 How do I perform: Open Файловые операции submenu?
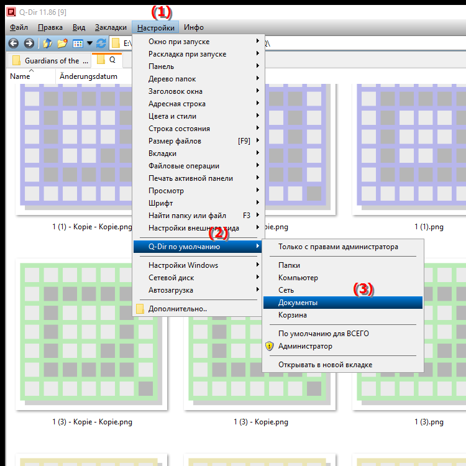[198, 166]
